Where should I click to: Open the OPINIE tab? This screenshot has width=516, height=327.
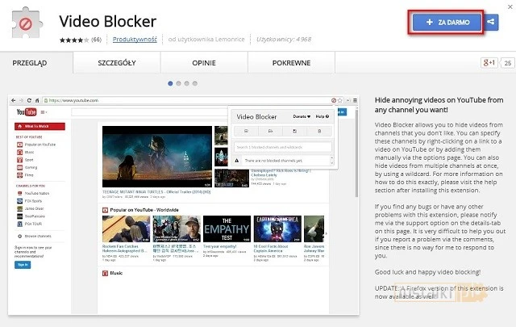click(x=204, y=63)
